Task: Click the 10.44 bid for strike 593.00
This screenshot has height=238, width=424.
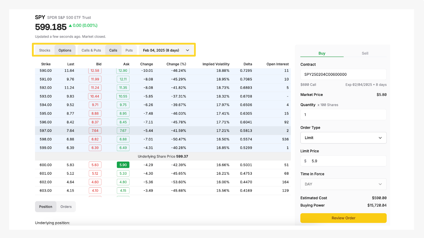Action: [95, 96]
